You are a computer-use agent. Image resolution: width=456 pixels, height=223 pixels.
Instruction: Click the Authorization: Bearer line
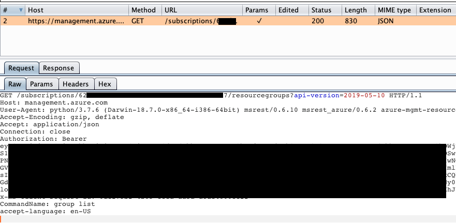pyautogui.click(x=43, y=139)
